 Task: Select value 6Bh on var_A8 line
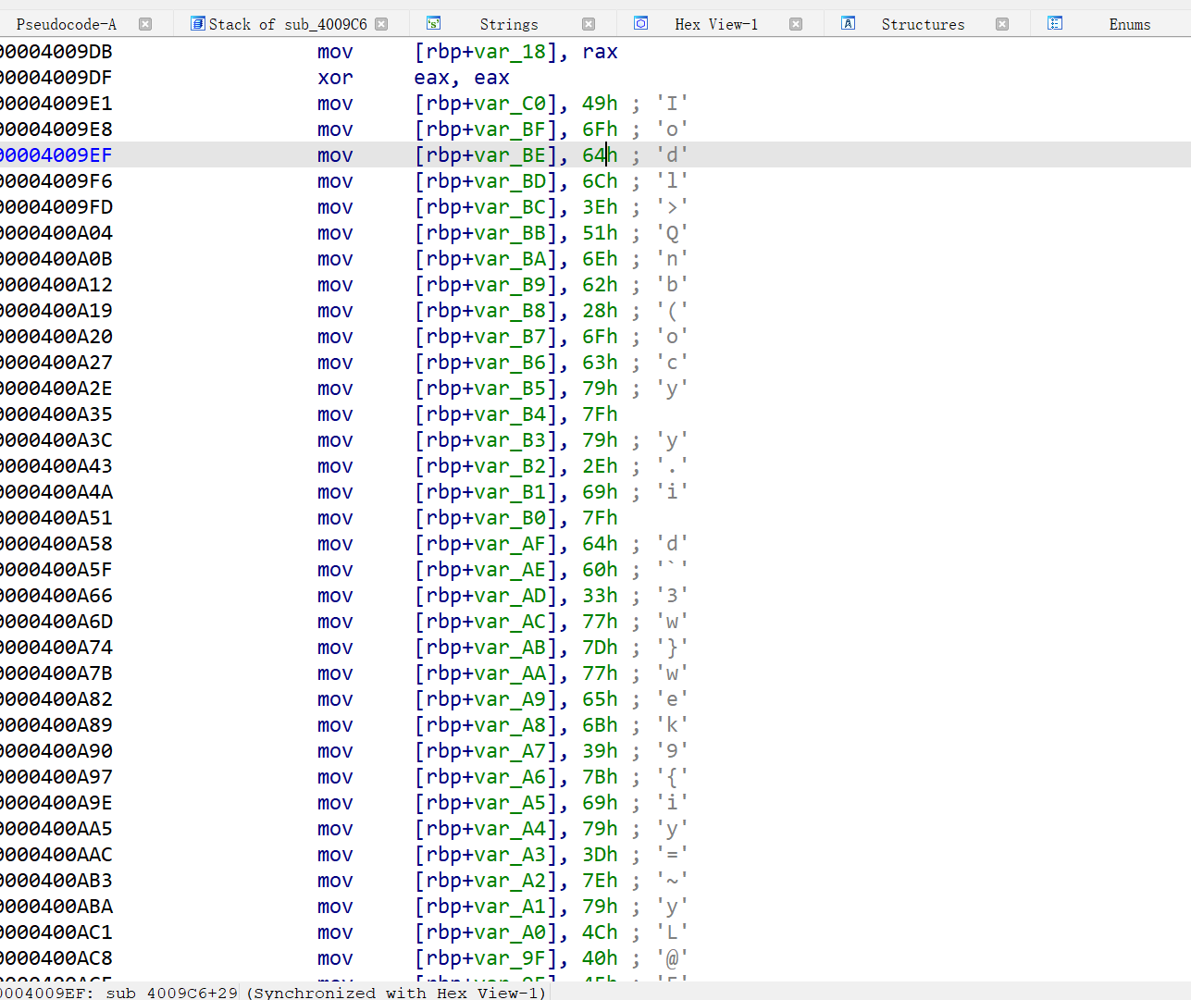(600, 725)
